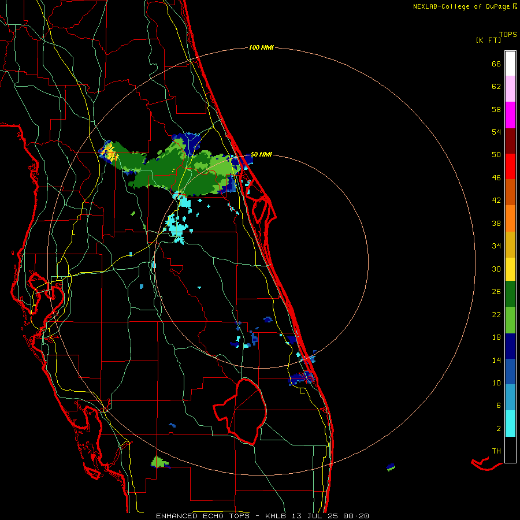Viewport: 520px width, 520px height.
Task: Click the "TOPS" legend title
Action: pyautogui.click(x=508, y=34)
